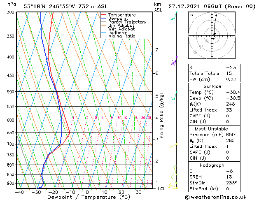Click the -40 temperature axis label
Image resolution: width=259 pixels, height=200 pixels.
[19, 192]
